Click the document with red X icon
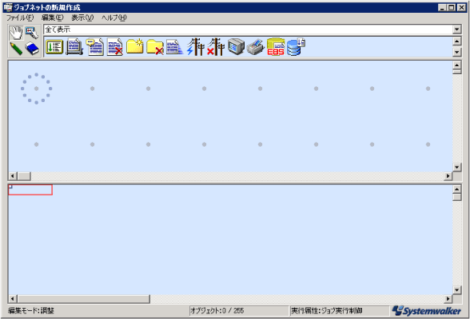 click(115, 47)
